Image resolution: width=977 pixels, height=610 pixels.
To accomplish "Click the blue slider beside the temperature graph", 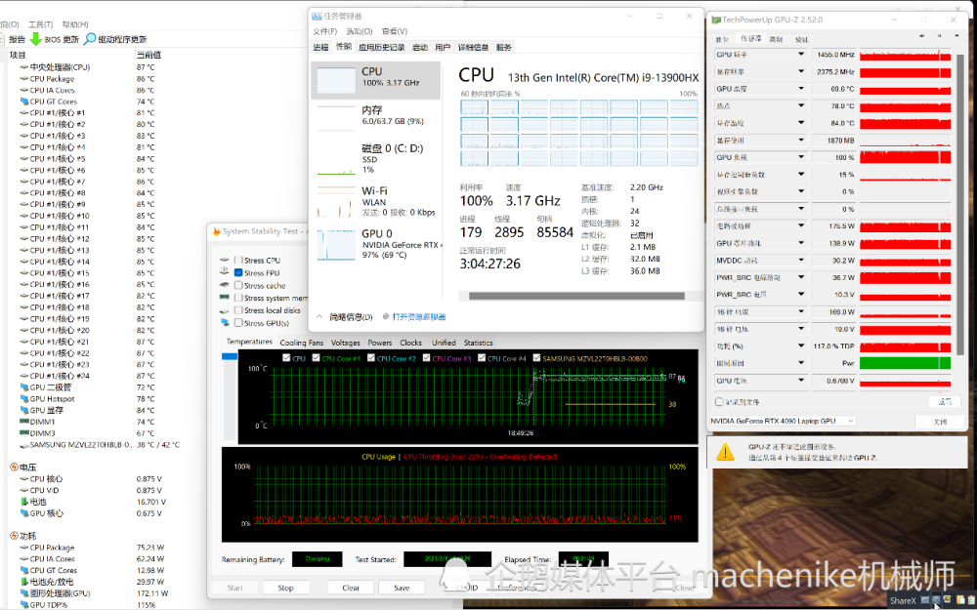I will point(230,356).
